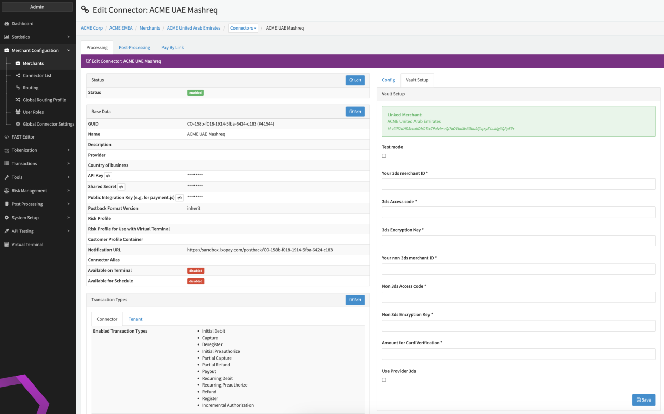The image size is (664, 414).
Task: Click the Statistics chart icon
Action: coord(7,37)
